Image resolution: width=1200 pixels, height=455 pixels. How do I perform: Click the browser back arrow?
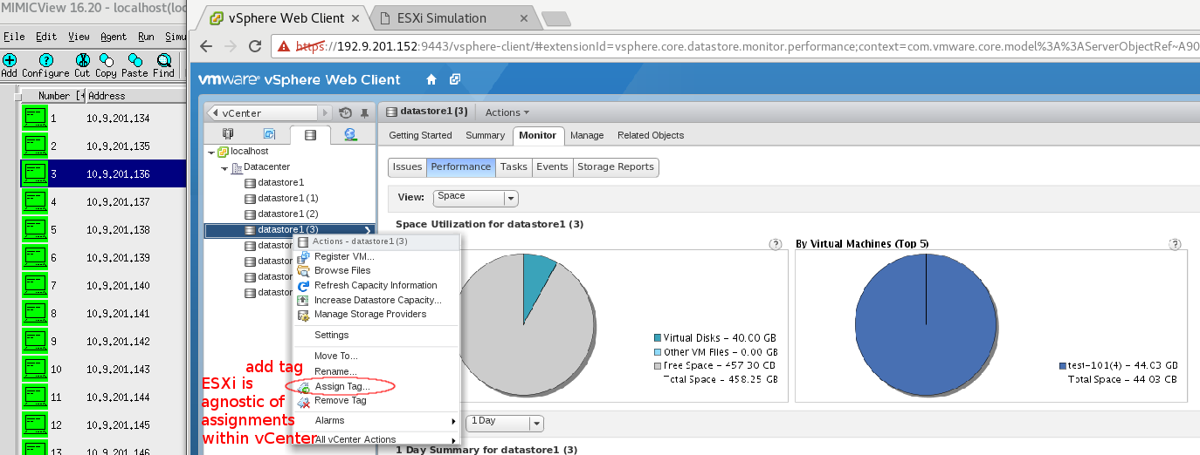click(206, 46)
